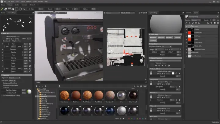
Task: Hide the Base Aluminium layer
Action: click(186, 56)
